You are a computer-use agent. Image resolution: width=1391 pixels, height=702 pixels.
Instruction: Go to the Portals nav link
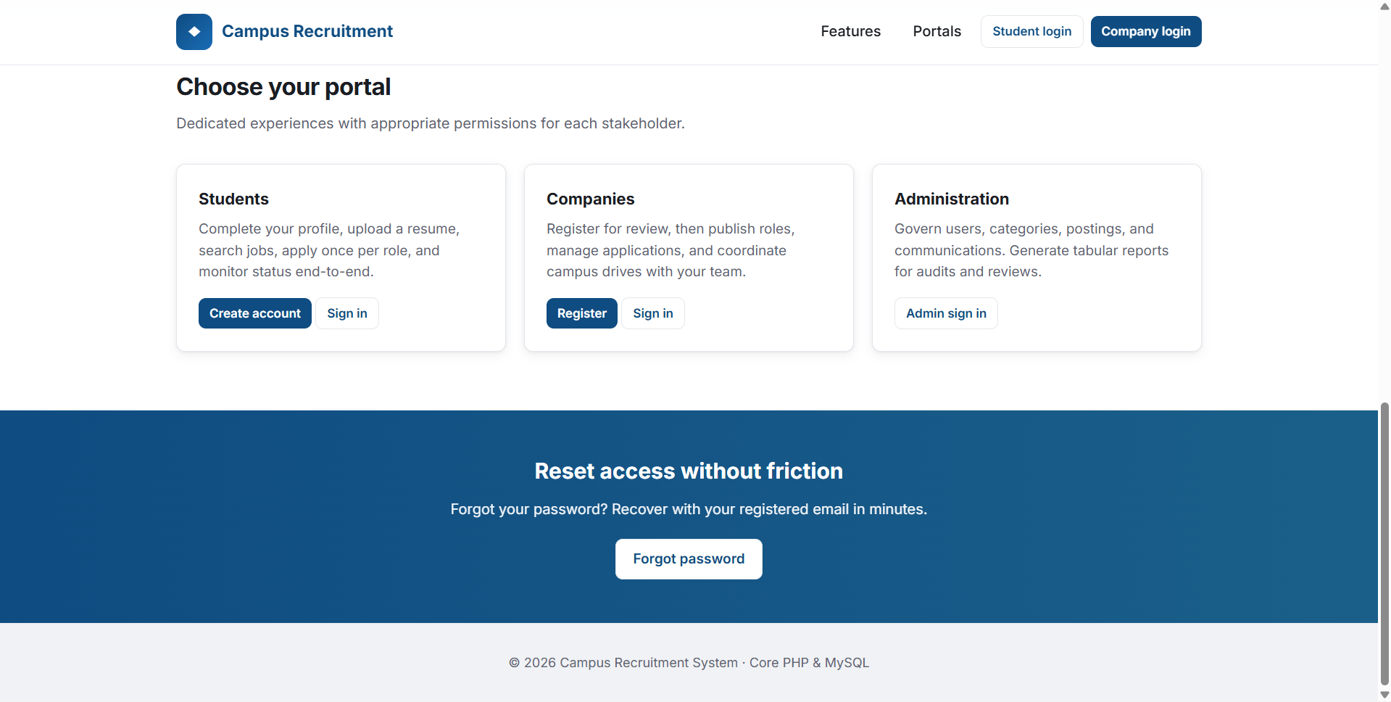click(937, 31)
